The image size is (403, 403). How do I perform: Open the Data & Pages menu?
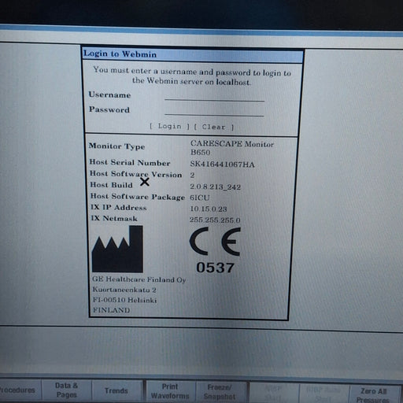[x=66, y=390]
